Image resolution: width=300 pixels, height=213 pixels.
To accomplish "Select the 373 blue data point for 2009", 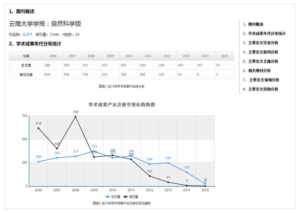I will (94, 151).
